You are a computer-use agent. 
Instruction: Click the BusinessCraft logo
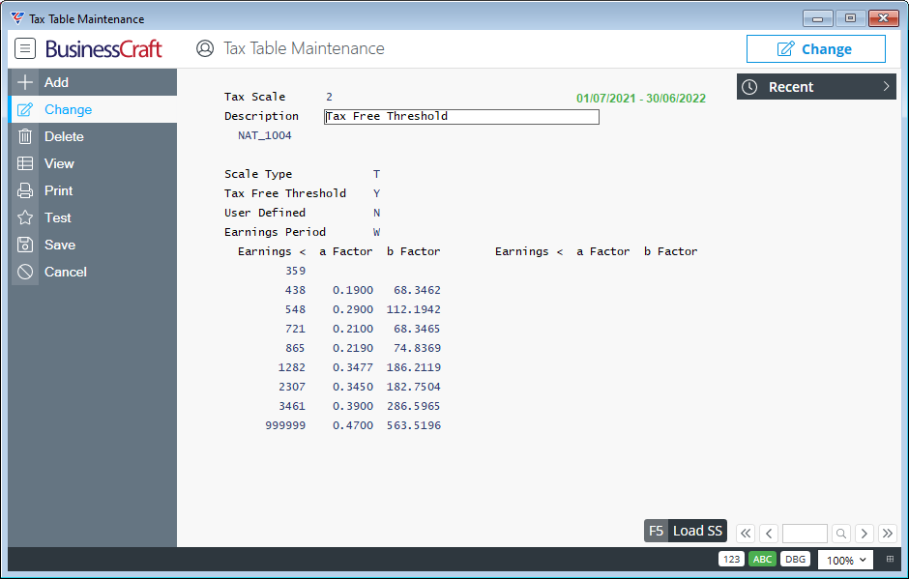103,48
